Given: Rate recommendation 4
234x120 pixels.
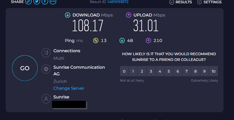Looking at the screenshot, I should click(160, 71).
